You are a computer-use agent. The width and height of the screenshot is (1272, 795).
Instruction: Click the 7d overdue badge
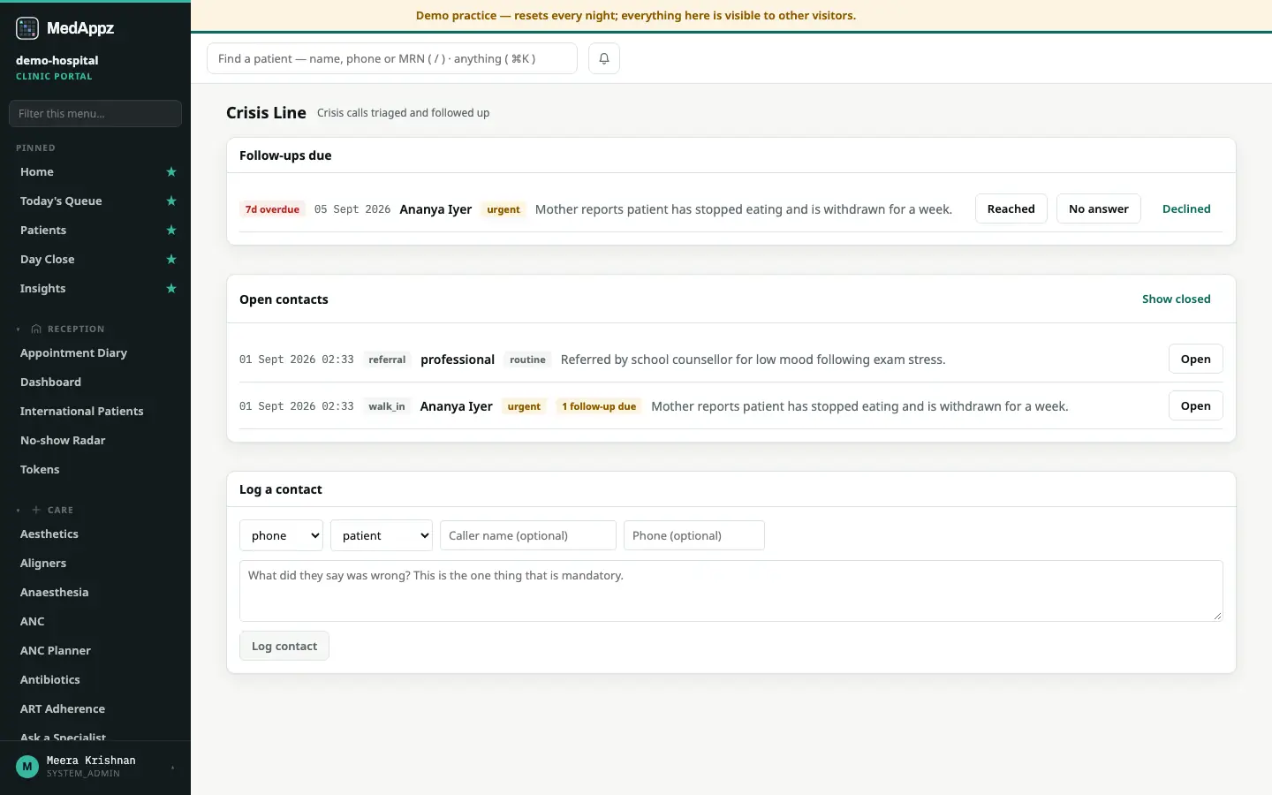point(272,209)
